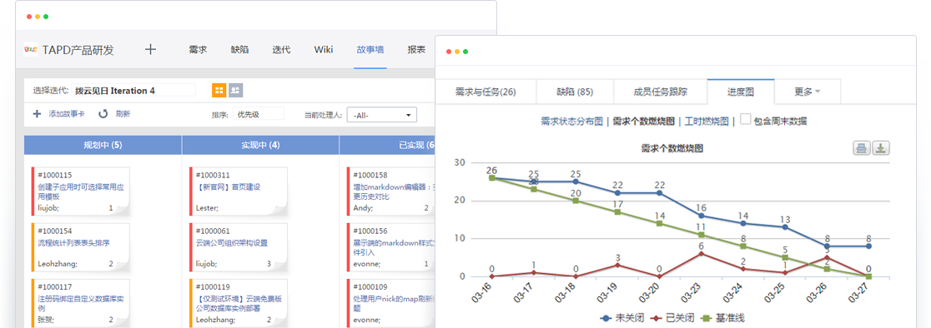Open the 报表 menu
This screenshot has width=931, height=328.
pyautogui.click(x=417, y=49)
